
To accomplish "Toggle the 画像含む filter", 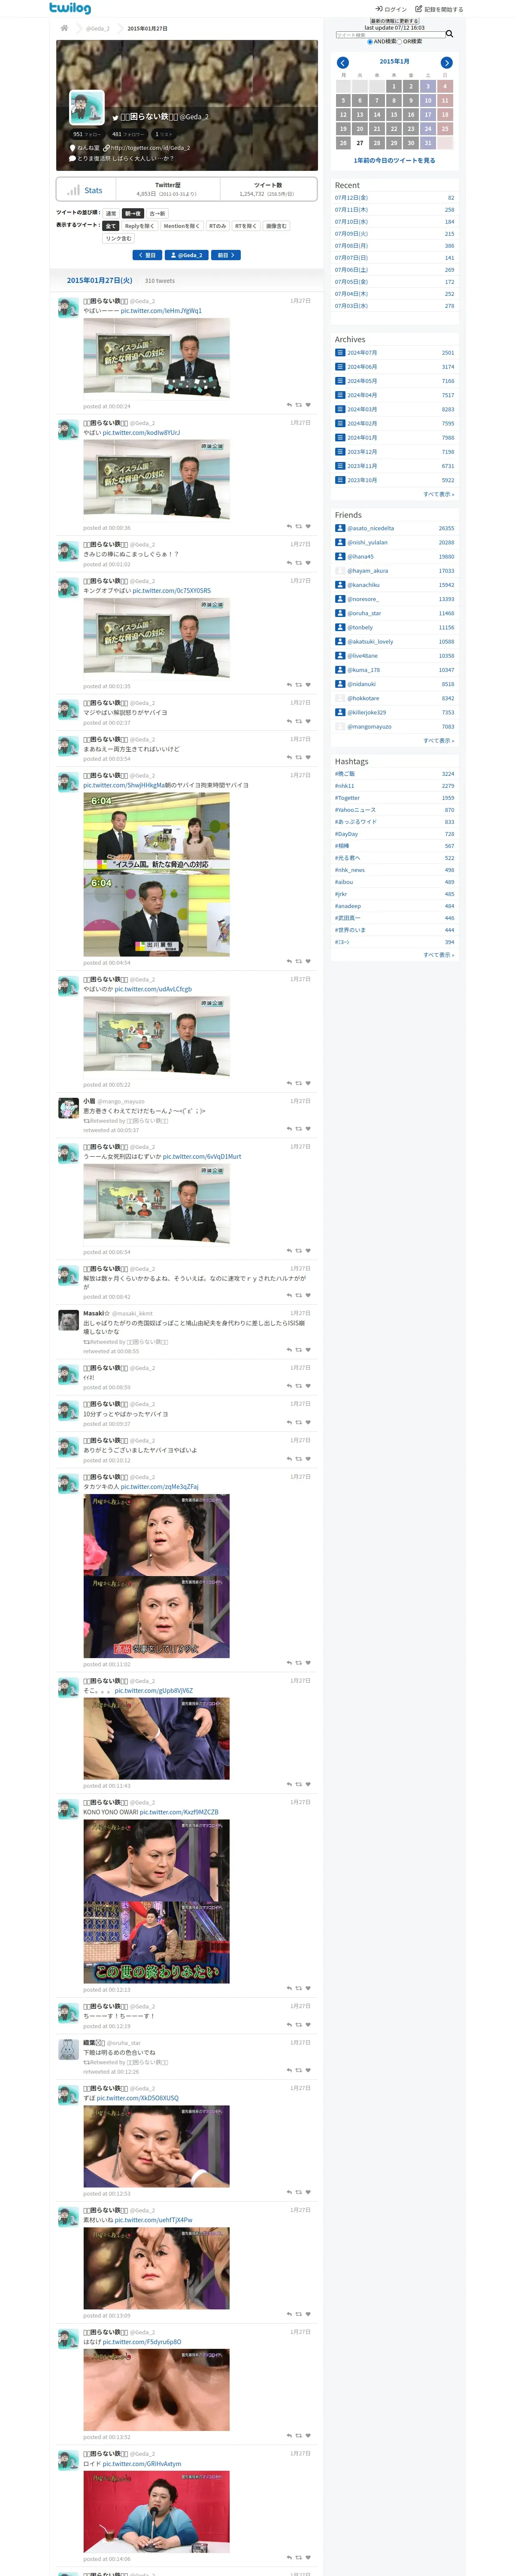I will point(276,226).
